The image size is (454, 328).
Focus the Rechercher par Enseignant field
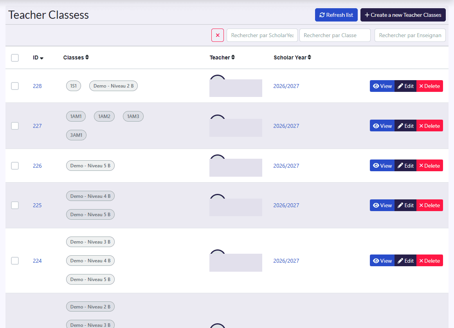point(410,35)
